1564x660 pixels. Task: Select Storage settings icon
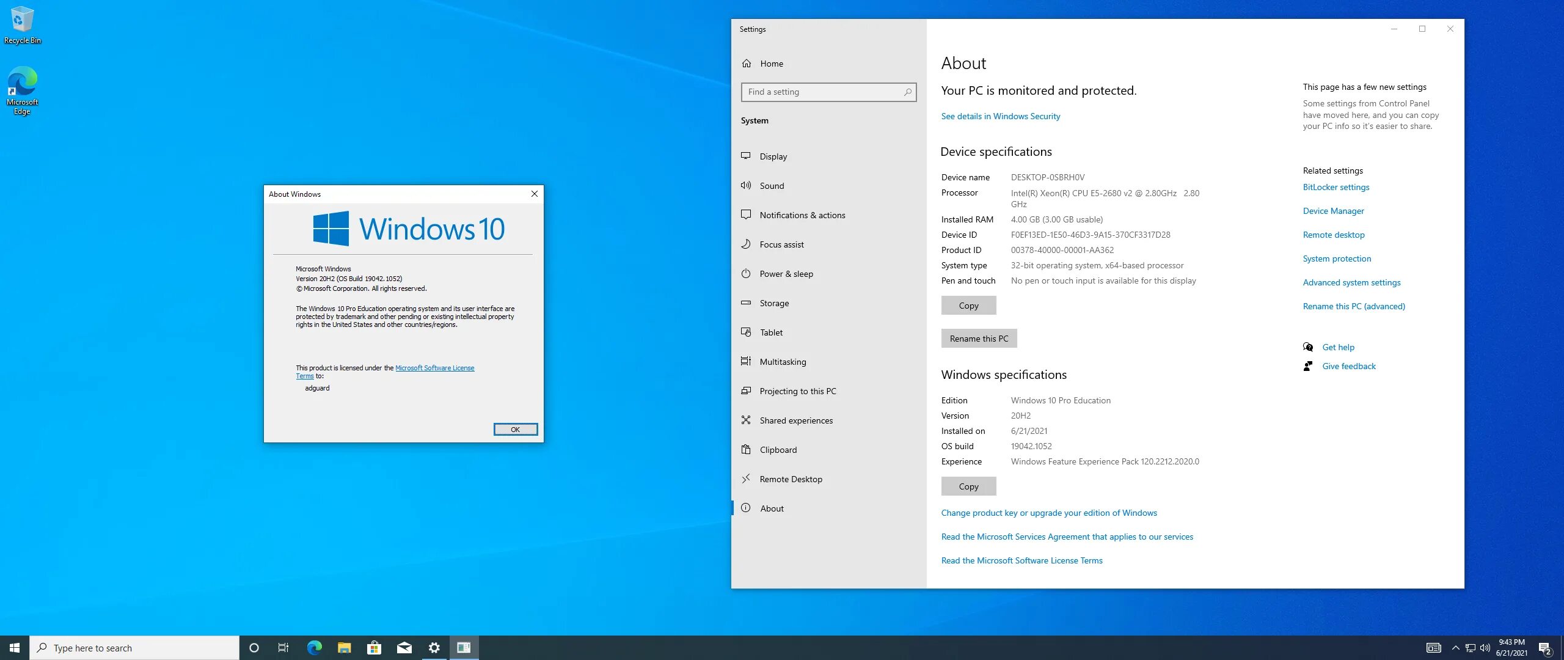746,302
